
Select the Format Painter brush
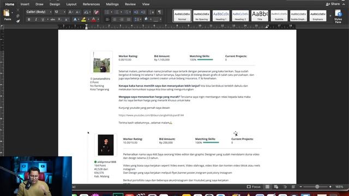coord(18,21)
